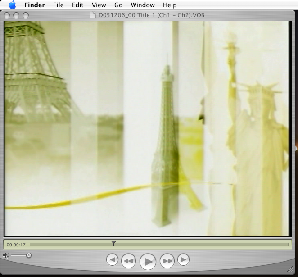Click the window title D051206_00 Title 1

click(151, 15)
